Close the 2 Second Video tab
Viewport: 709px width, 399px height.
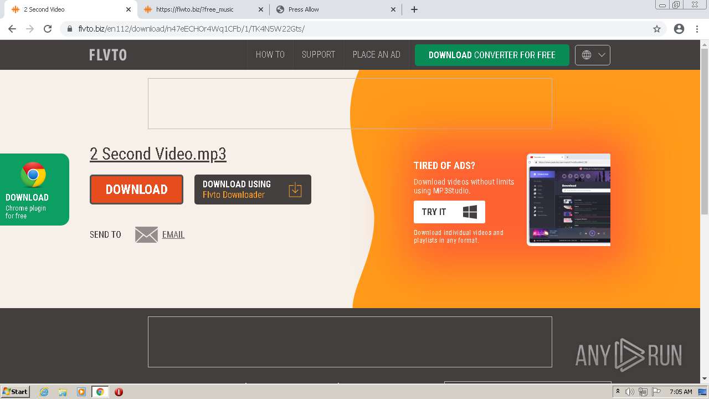[129, 9]
